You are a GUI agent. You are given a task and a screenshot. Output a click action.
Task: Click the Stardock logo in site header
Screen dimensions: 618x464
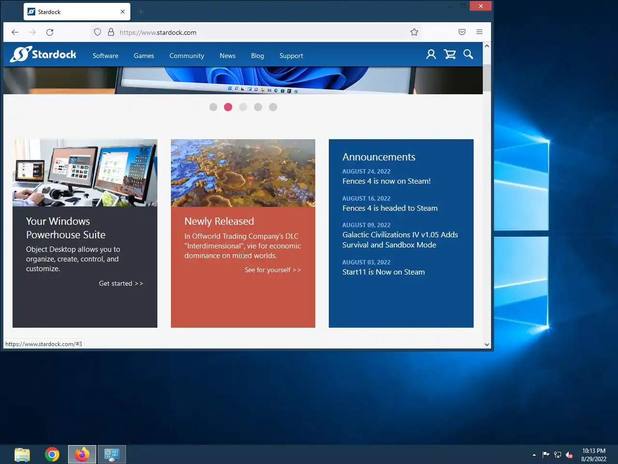click(43, 54)
